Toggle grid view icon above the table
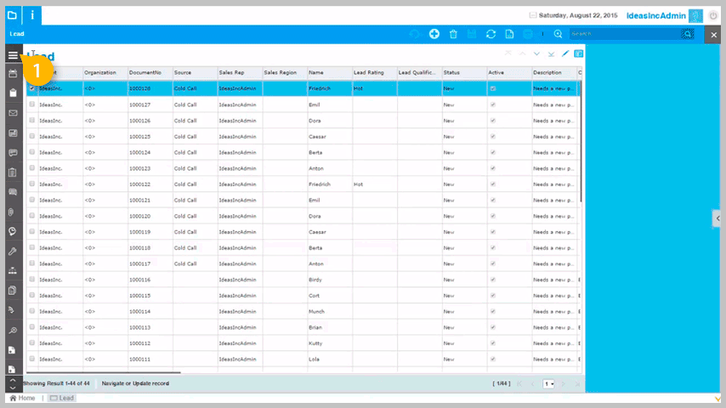This screenshot has width=726, height=408. coord(579,54)
